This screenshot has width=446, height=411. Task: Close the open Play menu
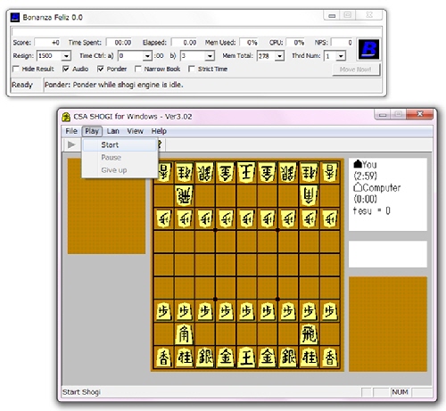coord(92,131)
